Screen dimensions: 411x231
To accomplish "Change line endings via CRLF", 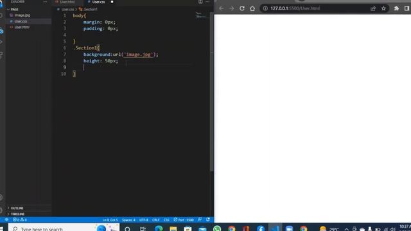I will (x=155, y=219).
